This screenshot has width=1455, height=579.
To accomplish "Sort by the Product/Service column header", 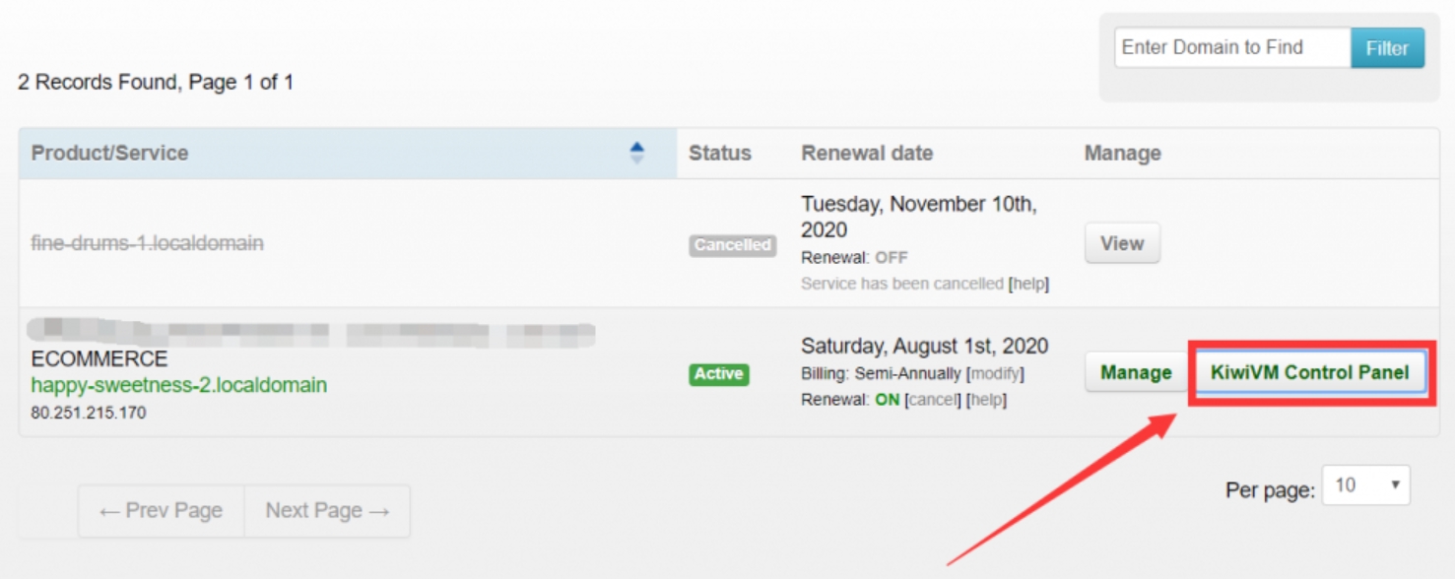I will point(110,154).
